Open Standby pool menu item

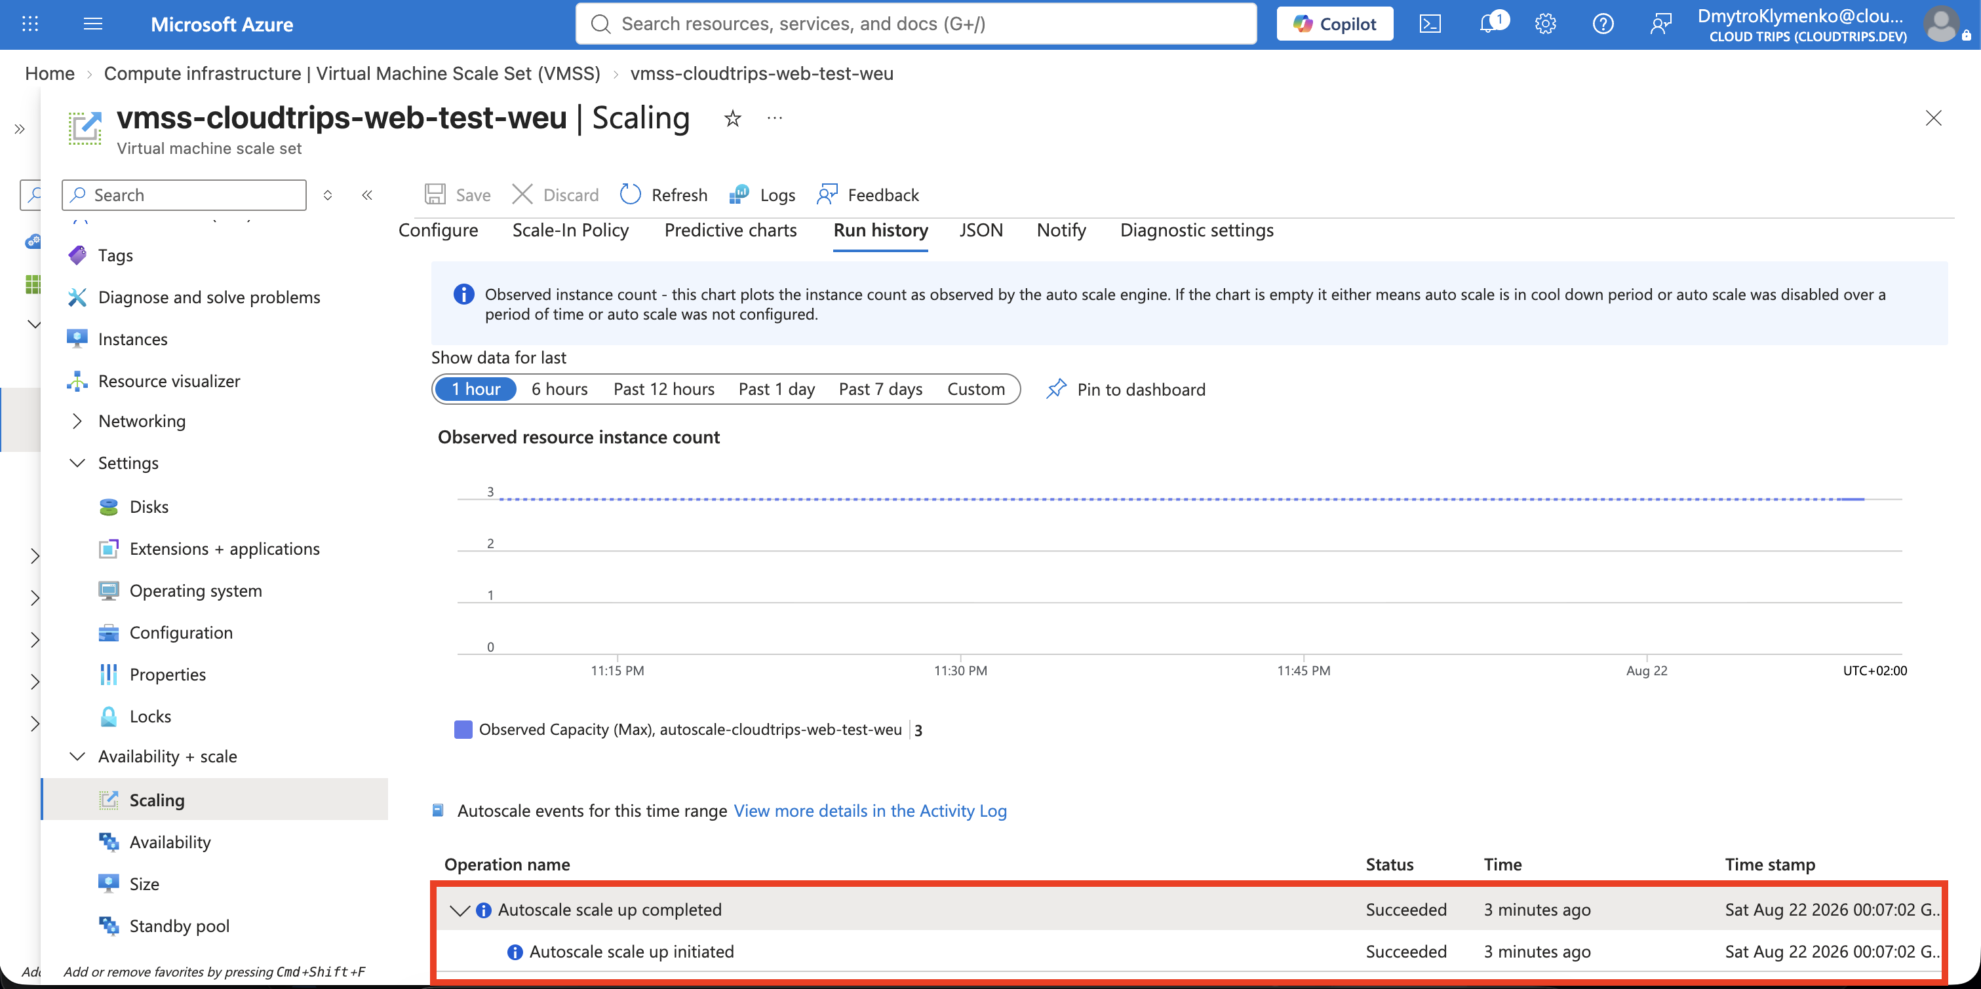pos(179,926)
